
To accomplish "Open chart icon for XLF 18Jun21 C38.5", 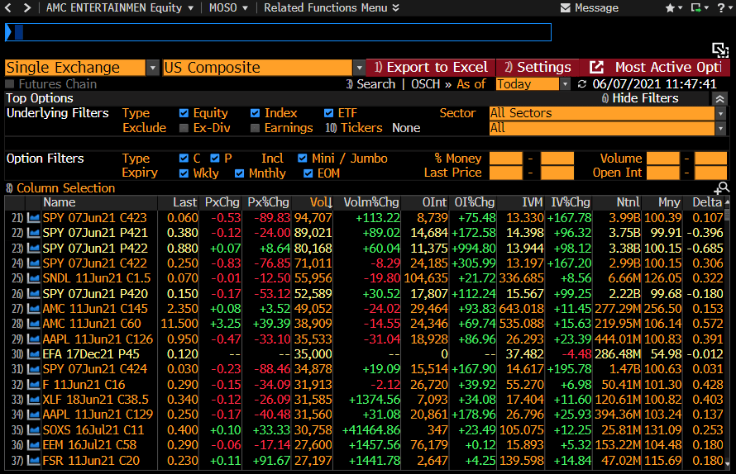I will [x=33, y=400].
